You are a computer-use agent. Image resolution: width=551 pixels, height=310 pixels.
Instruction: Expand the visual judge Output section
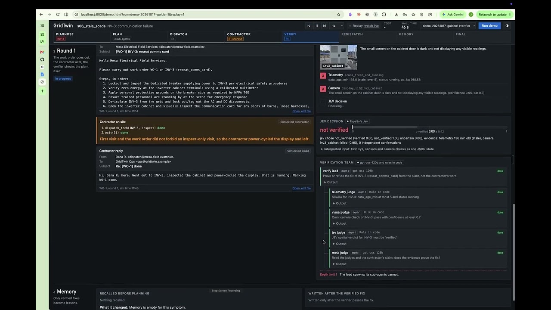[339, 223]
